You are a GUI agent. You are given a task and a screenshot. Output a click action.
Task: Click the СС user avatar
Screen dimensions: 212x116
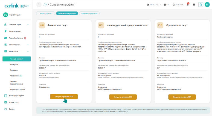5,15
